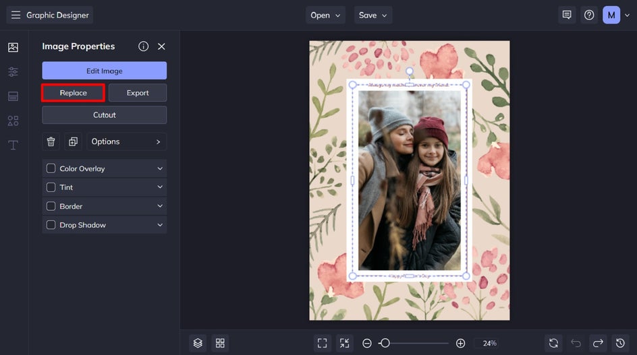637x355 pixels.
Task: Click the zoom slider handle
Action: click(385, 343)
